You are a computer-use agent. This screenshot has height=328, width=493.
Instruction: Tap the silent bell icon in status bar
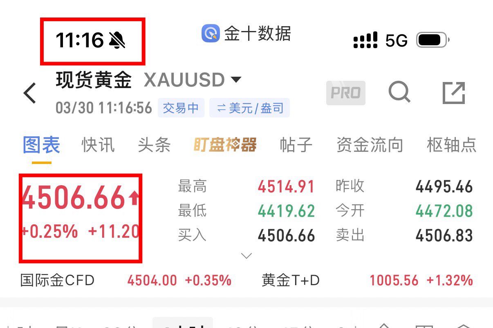point(117,40)
